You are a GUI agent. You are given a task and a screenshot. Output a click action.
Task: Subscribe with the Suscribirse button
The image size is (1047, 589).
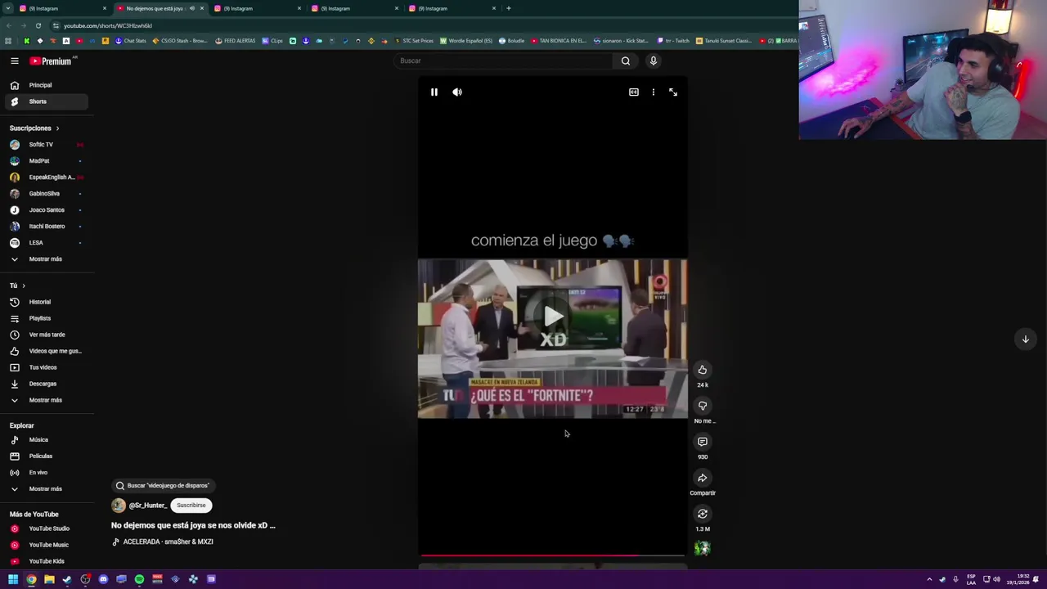[191, 506]
